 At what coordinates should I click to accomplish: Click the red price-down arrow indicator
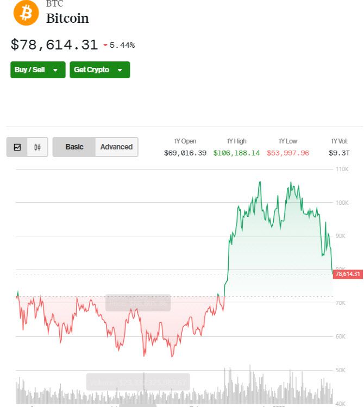click(x=105, y=45)
